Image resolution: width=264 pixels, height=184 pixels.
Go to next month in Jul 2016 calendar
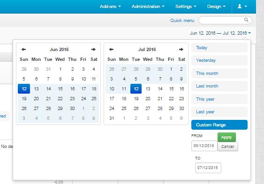(x=181, y=50)
